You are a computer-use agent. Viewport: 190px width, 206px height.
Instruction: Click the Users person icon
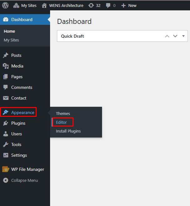[6, 134]
